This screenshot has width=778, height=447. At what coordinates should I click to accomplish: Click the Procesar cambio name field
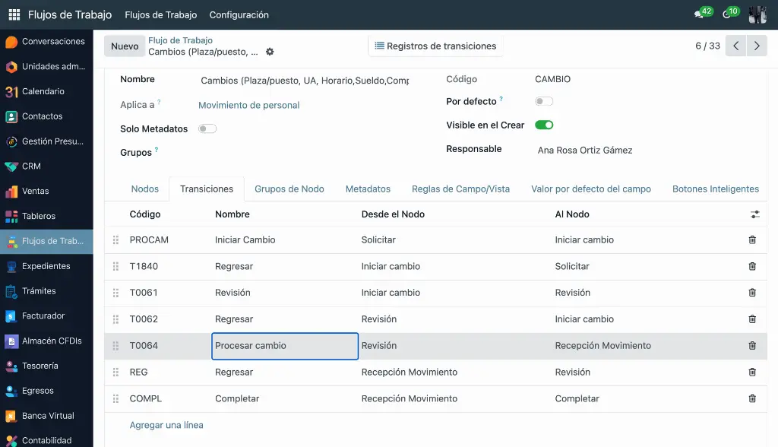tap(285, 346)
